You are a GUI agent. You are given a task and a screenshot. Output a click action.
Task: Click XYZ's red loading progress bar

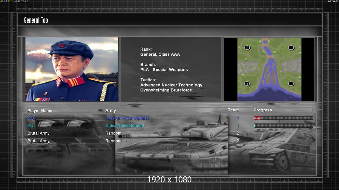pyautogui.click(x=283, y=118)
